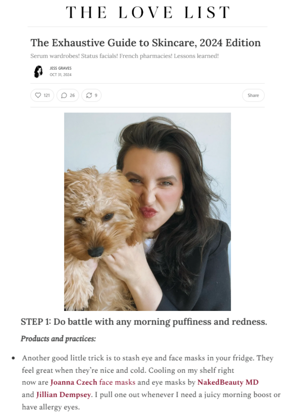
Task: Restack the post with the arrows icon
Action: tap(89, 95)
